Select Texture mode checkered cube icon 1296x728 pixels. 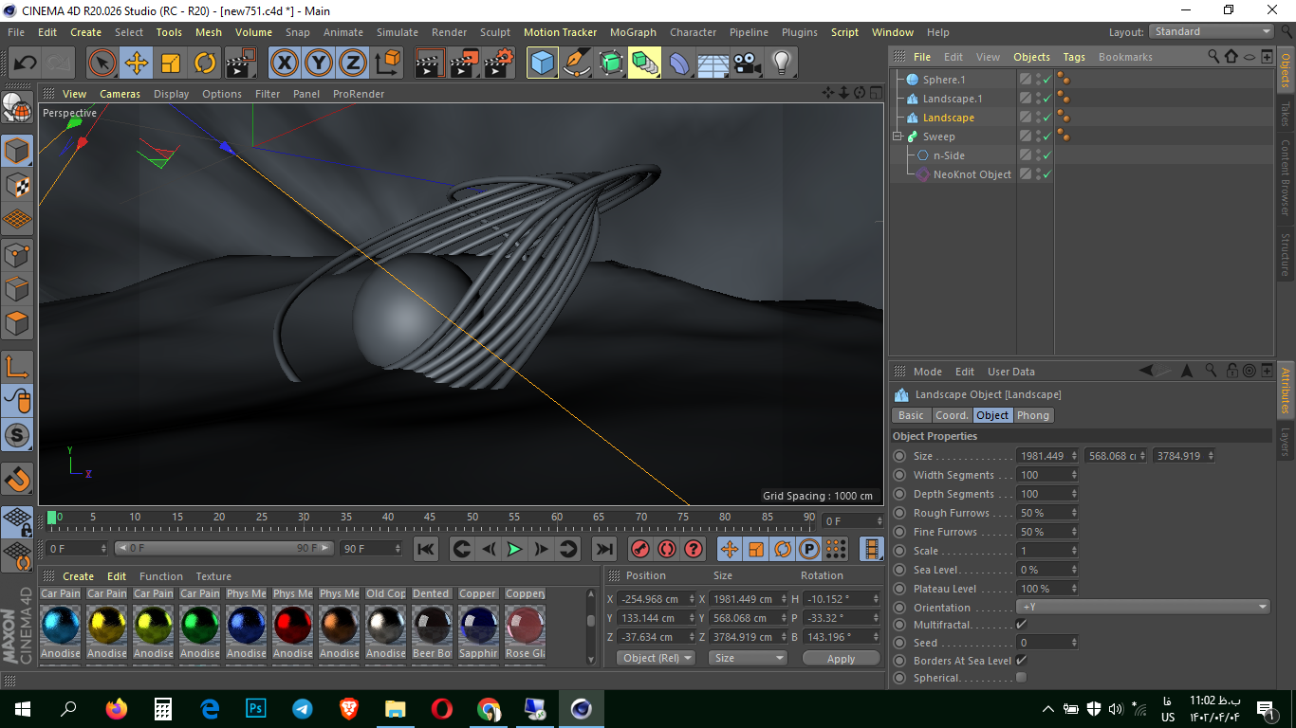(17, 185)
